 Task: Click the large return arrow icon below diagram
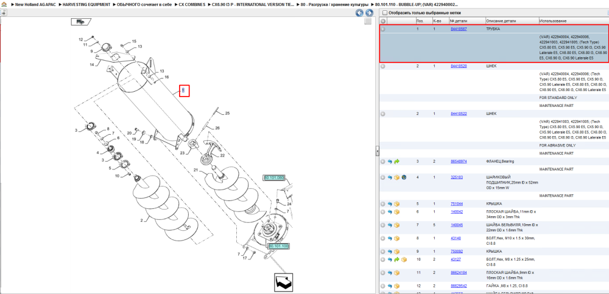pos(283,282)
